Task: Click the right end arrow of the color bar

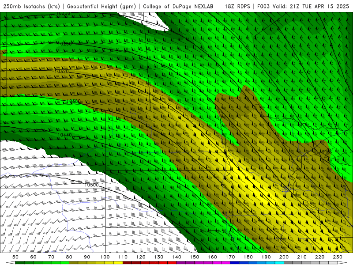Action: tap(342, 263)
